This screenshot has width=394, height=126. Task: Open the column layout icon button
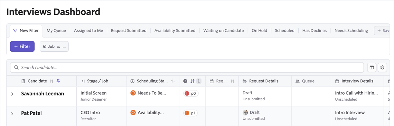pyautogui.click(x=372, y=67)
